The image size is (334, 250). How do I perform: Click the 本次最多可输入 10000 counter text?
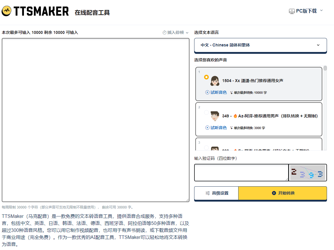(x=40, y=32)
